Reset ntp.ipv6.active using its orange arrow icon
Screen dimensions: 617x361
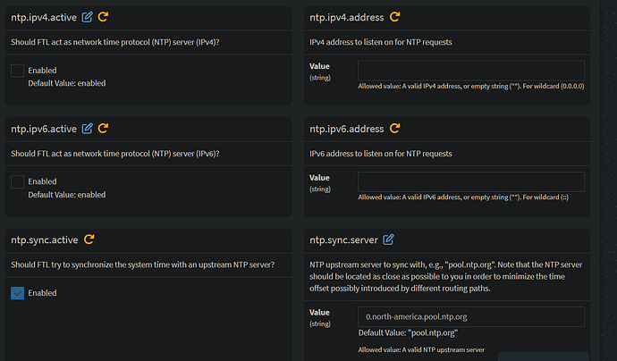pyautogui.click(x=103, y=129)
